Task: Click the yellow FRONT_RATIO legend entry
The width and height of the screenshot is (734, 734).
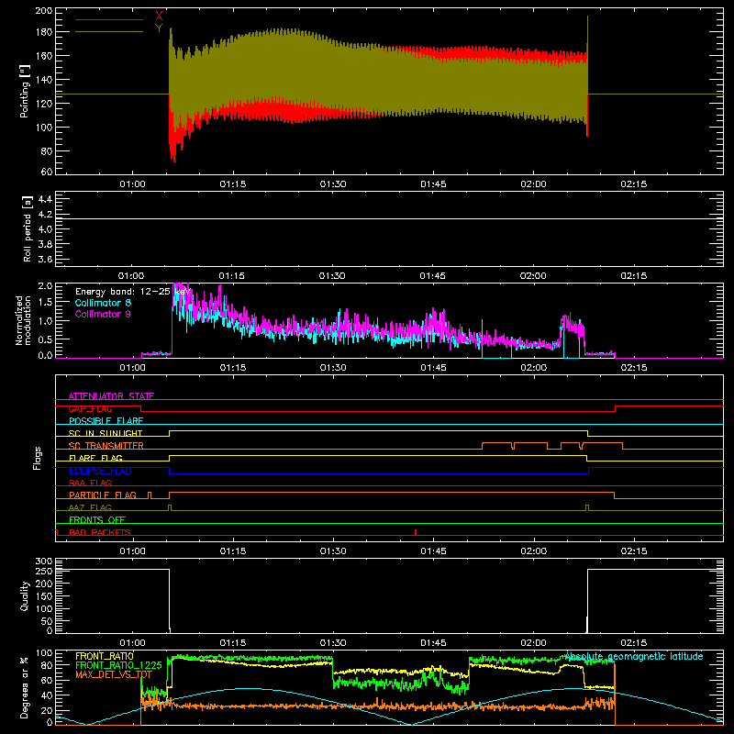Action: coord(105,656)
